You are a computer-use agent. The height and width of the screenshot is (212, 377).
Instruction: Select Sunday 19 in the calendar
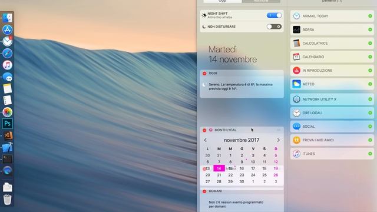(x=276, y=168)
